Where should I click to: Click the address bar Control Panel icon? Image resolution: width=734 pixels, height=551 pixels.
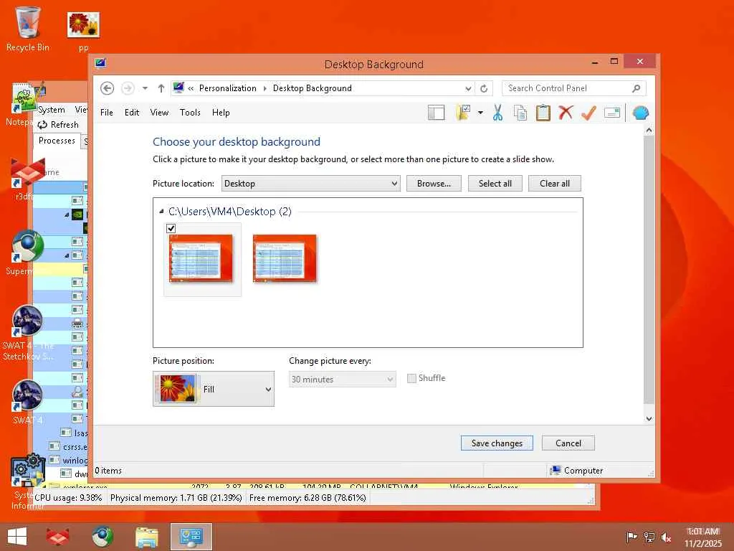178,88
